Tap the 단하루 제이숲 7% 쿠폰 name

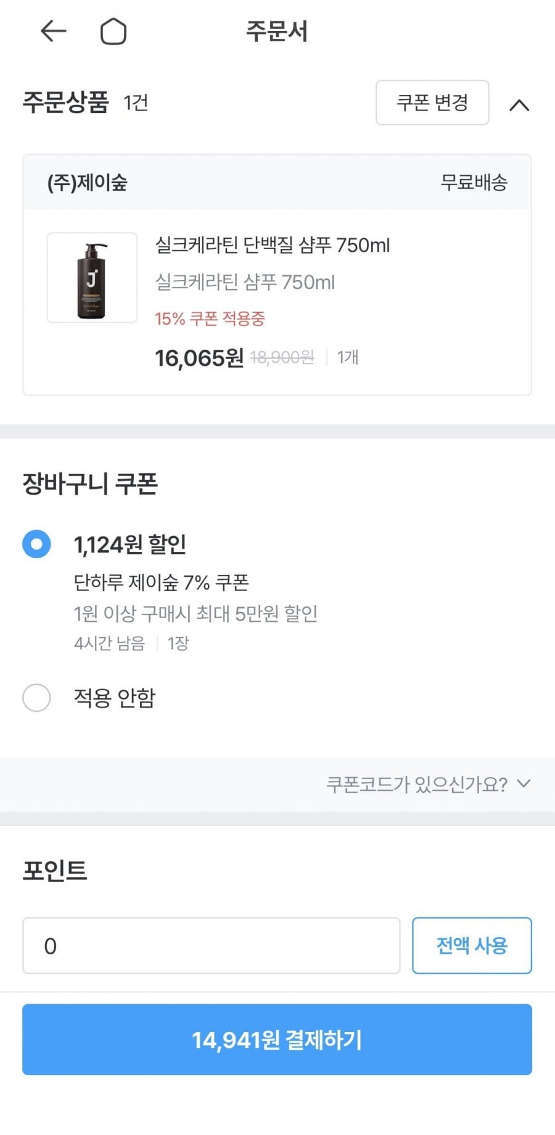click(161, 582)
